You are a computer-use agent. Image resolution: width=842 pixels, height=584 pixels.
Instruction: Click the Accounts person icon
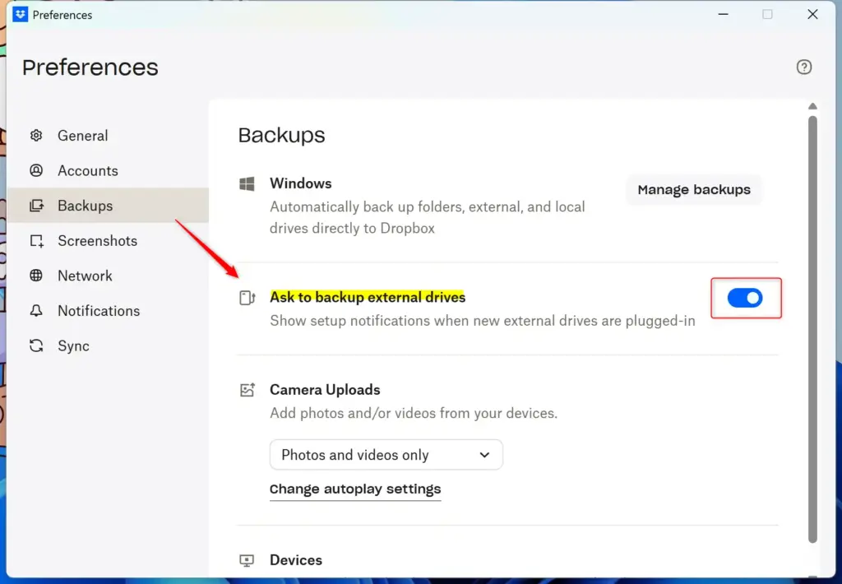point(36,170)
